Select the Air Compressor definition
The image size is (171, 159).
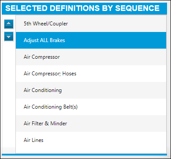pyautogui.click(x=91, y=57)
